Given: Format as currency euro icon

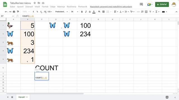Looking at the screenshot, I should (x=33, y=12).
